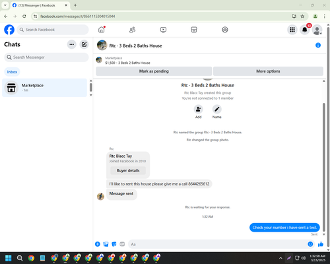330x264 pixels.
Task: Open more actions blue plus icon
Action: coord(98,244)
